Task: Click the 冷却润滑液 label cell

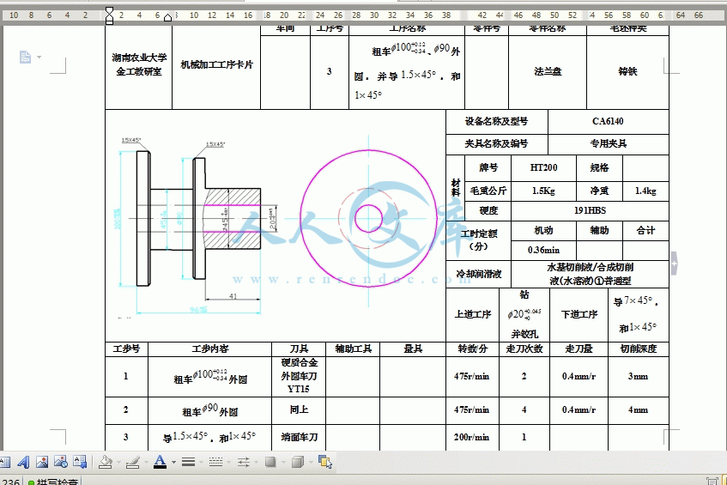Action: point(478,274)
